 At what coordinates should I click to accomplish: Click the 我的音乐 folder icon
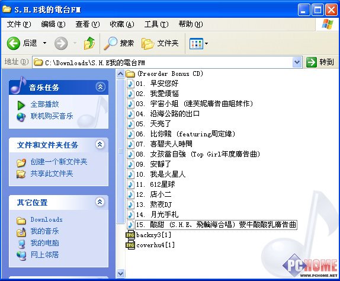click(21, 232)
